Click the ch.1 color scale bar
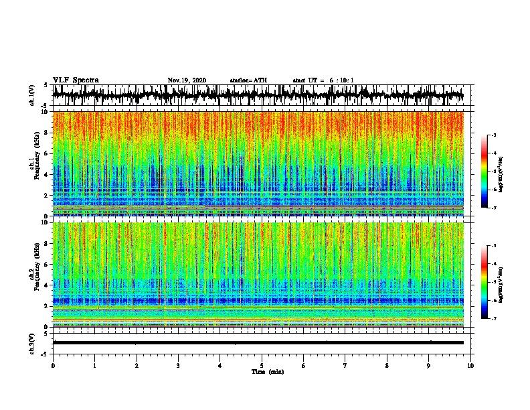The height and width of the screenshot is (410, 530). [484, 172]
